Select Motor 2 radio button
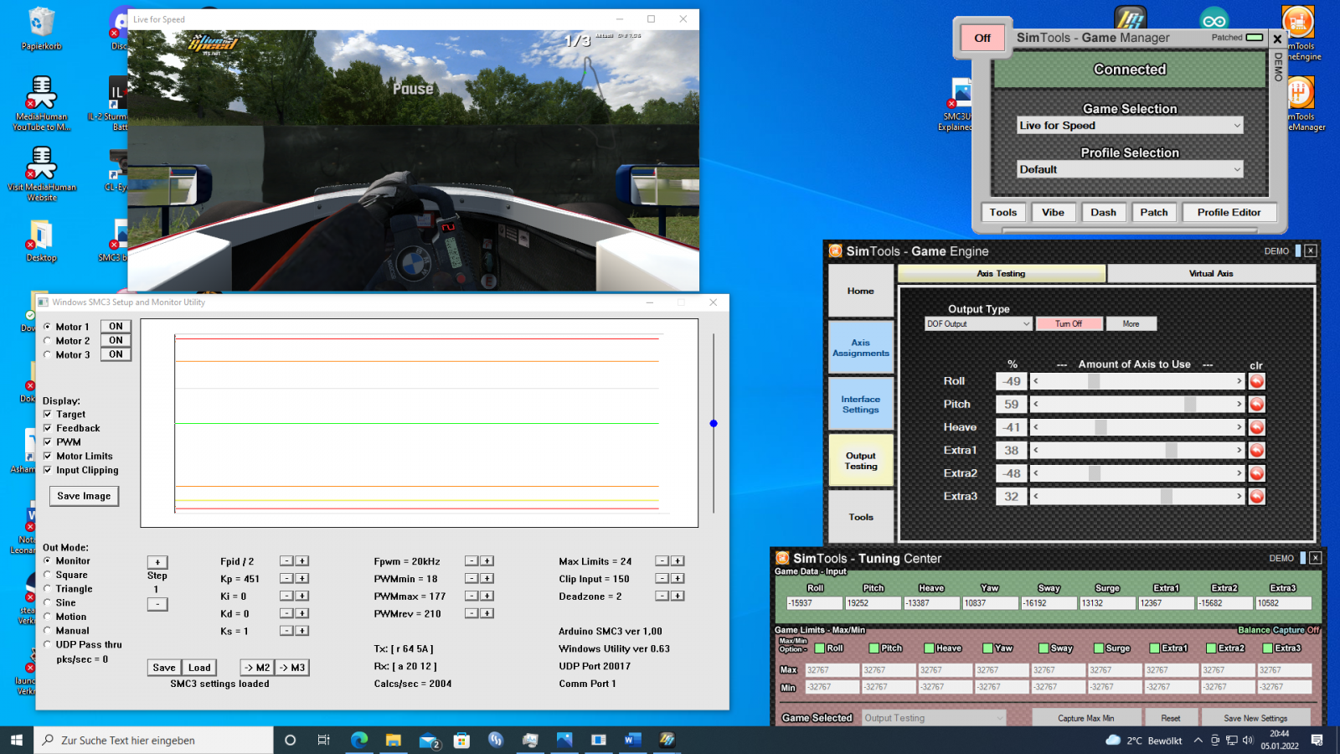The image size is (1340, 754). pyautogui.click(x=47, y=341)
